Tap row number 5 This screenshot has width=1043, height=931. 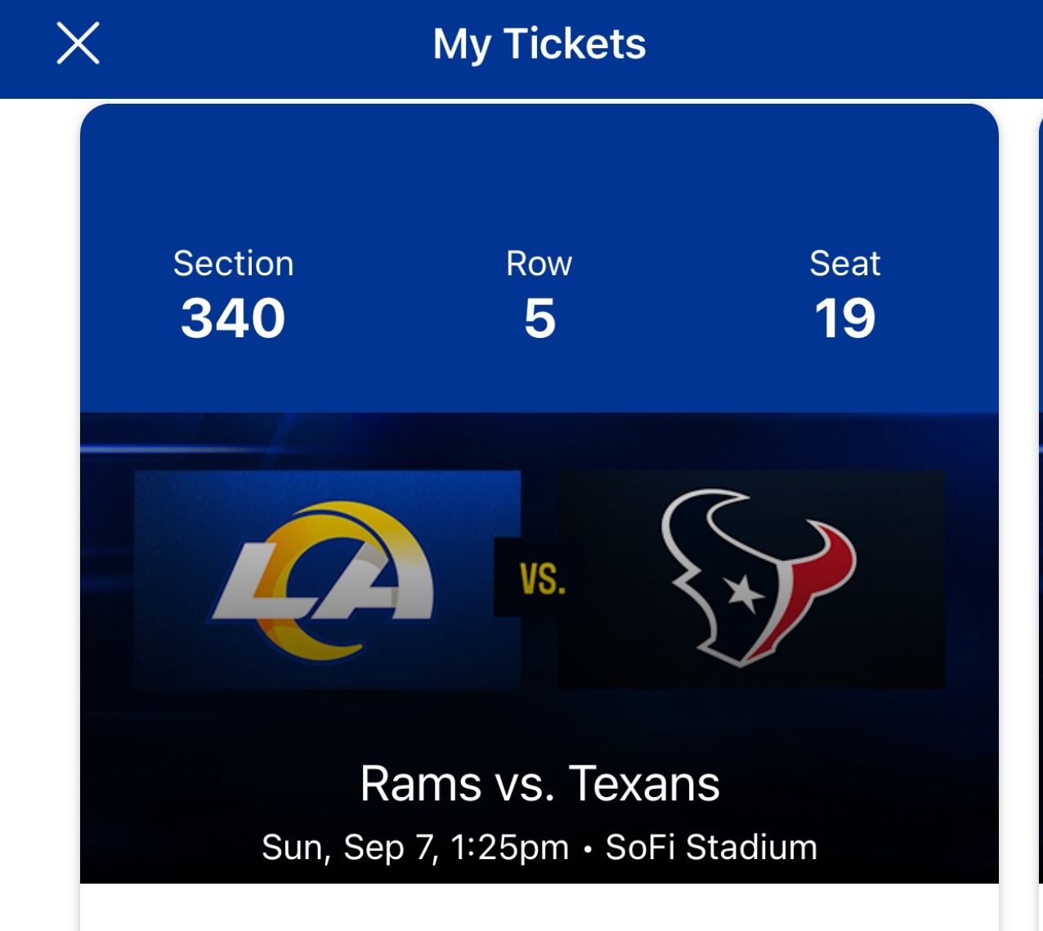click(x=539, y=318)
